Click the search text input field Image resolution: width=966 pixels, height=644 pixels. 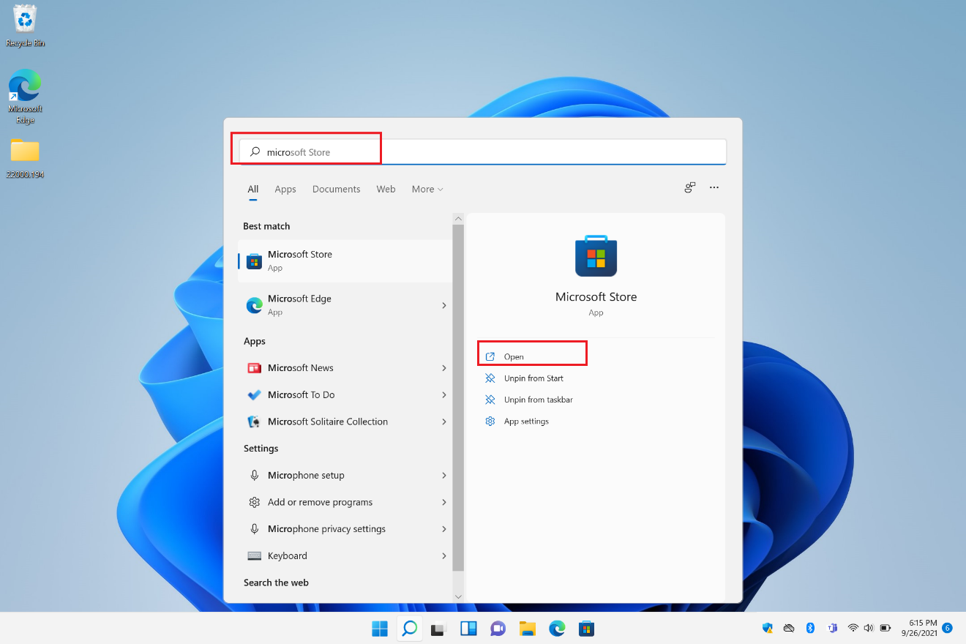point(483,152)
